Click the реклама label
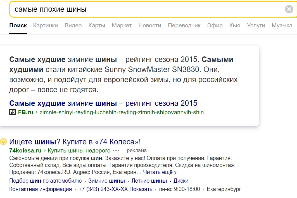The height and width of the screenshot is (198, 297). pyautogui.click(x=137, y=151)
